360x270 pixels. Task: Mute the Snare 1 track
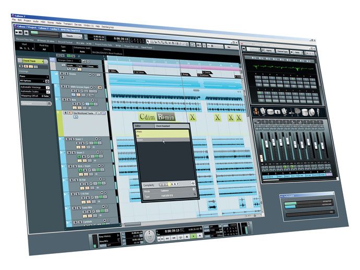click(68, 139)
